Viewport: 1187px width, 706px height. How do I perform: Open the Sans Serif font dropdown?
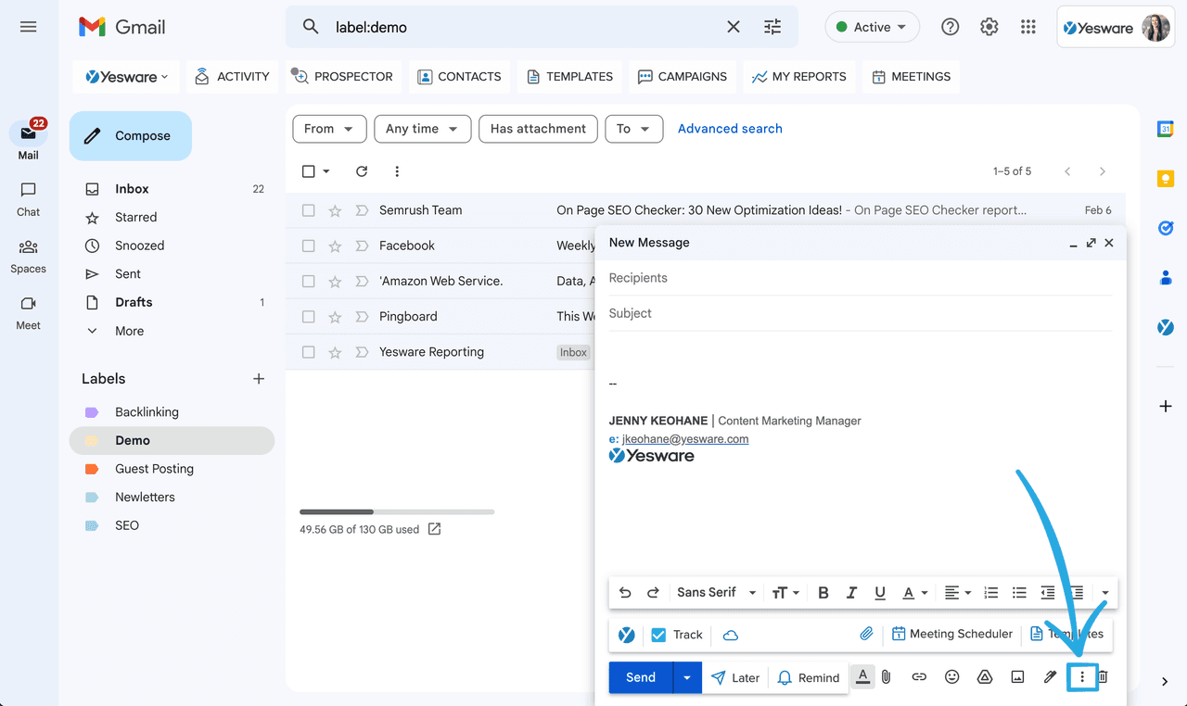tap(716, 593)
